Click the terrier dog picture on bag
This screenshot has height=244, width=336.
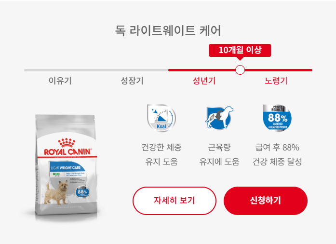tap(56, 192)
